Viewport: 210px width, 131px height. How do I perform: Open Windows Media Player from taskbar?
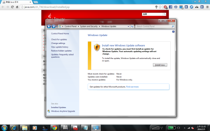(34, 128)
